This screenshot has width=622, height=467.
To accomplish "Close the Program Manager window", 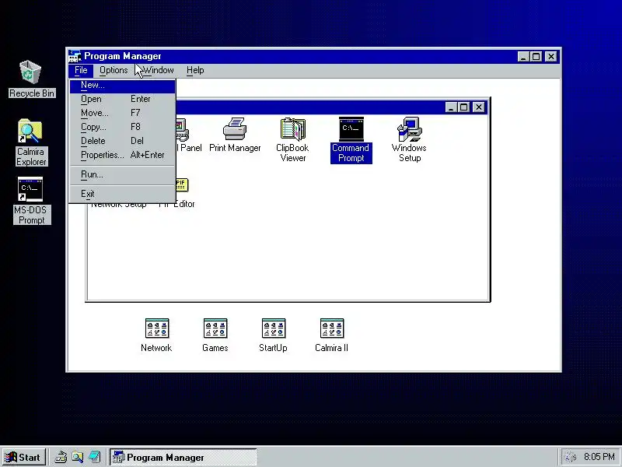I will 551,57.
